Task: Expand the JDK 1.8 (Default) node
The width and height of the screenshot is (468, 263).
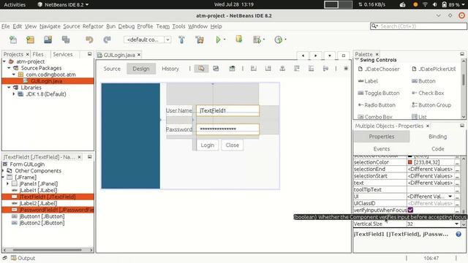Action: tap(14, 94)
